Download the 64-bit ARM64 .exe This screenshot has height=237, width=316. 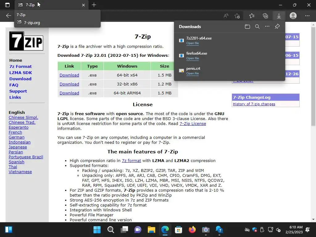(69, 93)
